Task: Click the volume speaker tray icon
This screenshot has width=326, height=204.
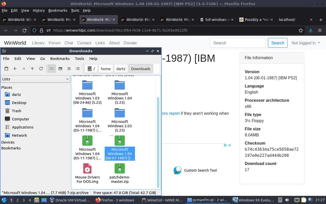Action: coord(287,200)
